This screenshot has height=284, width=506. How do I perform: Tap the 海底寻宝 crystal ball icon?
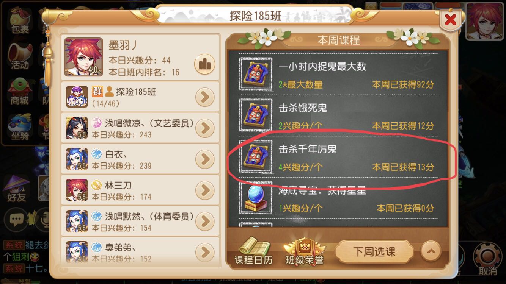255,198
